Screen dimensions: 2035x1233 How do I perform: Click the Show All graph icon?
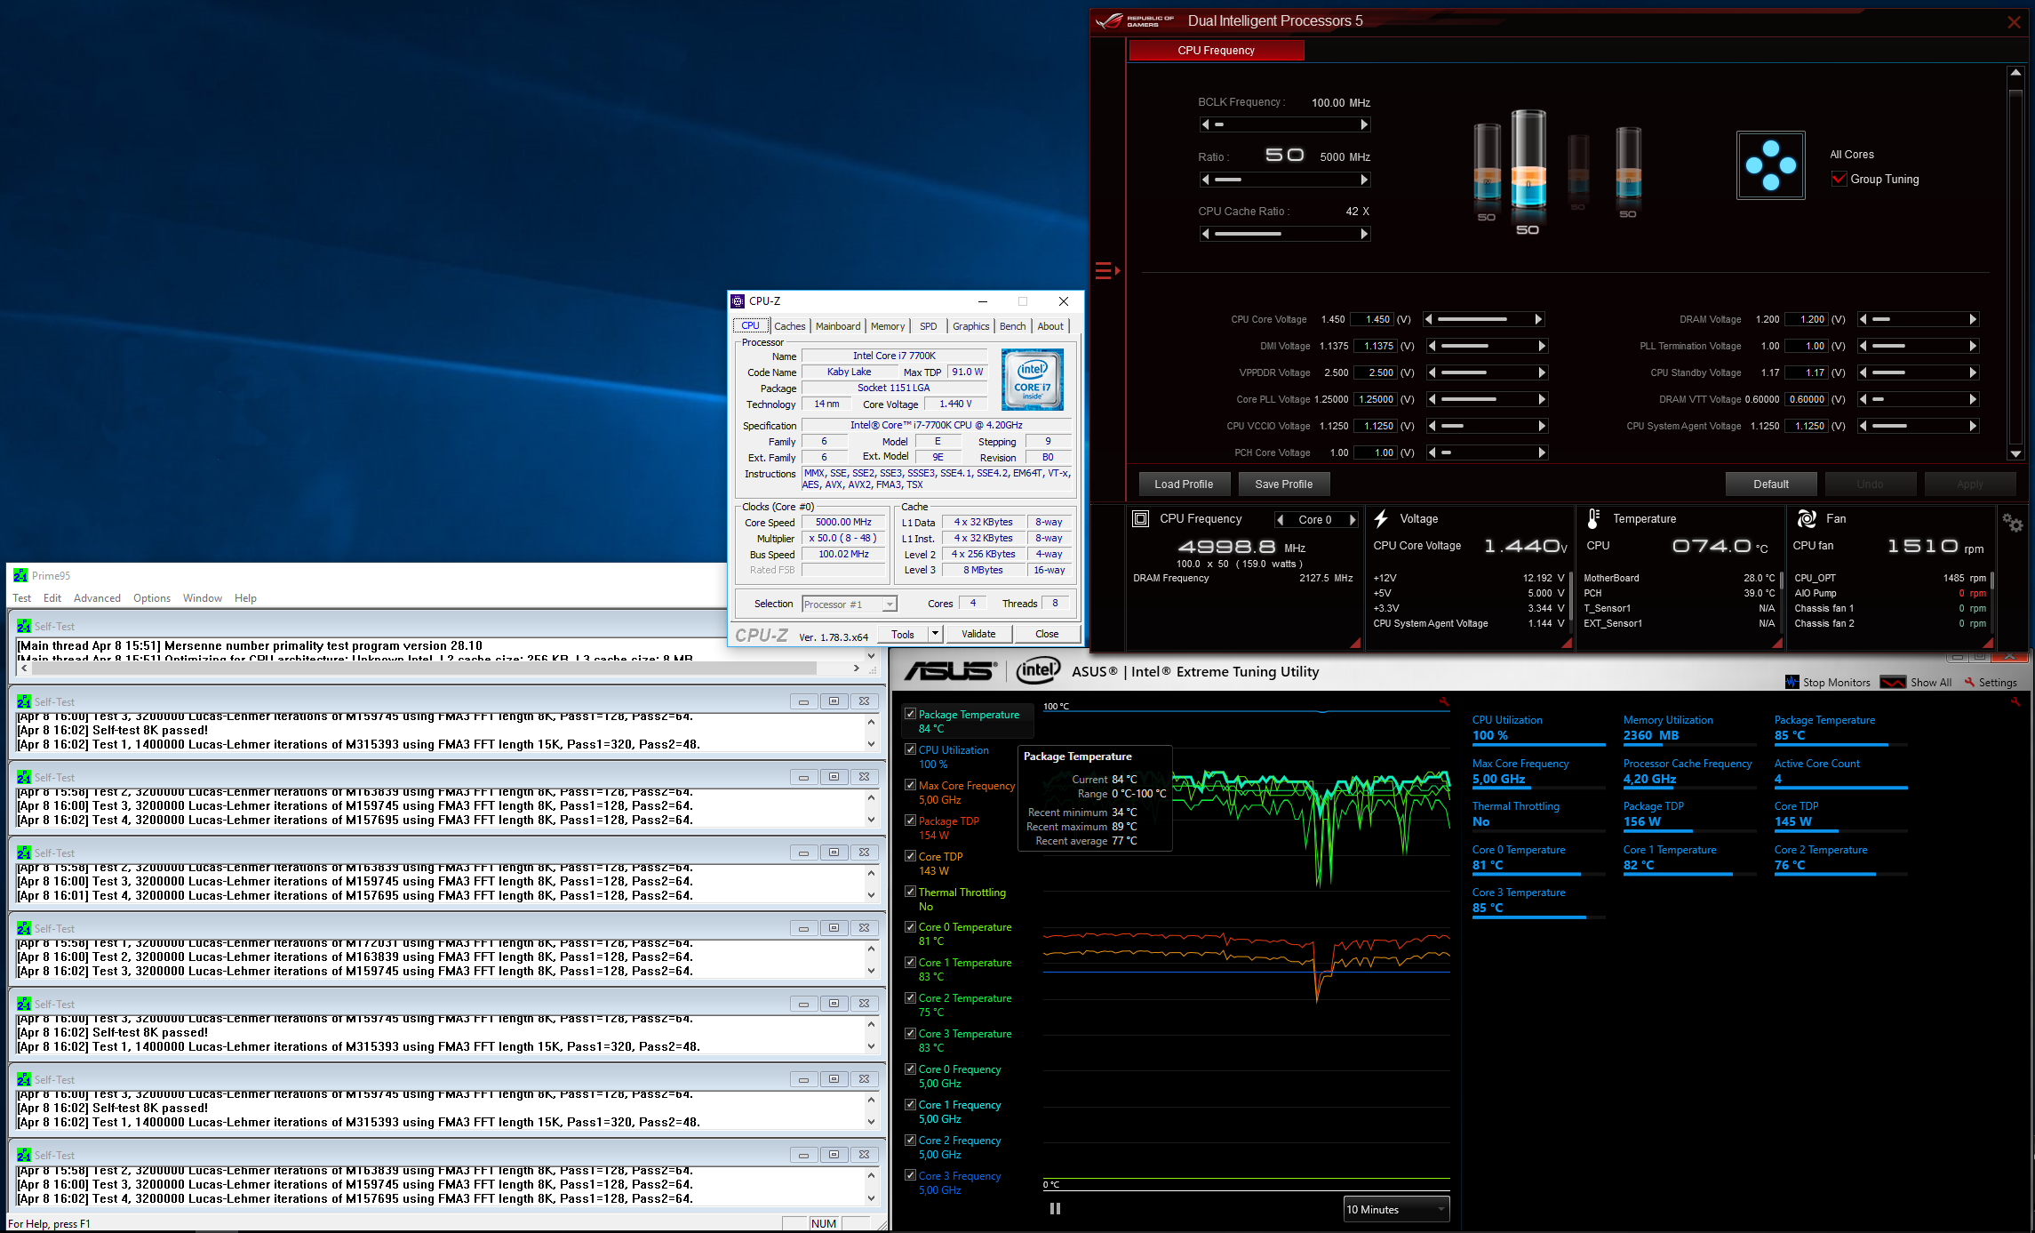(1893, 682)
